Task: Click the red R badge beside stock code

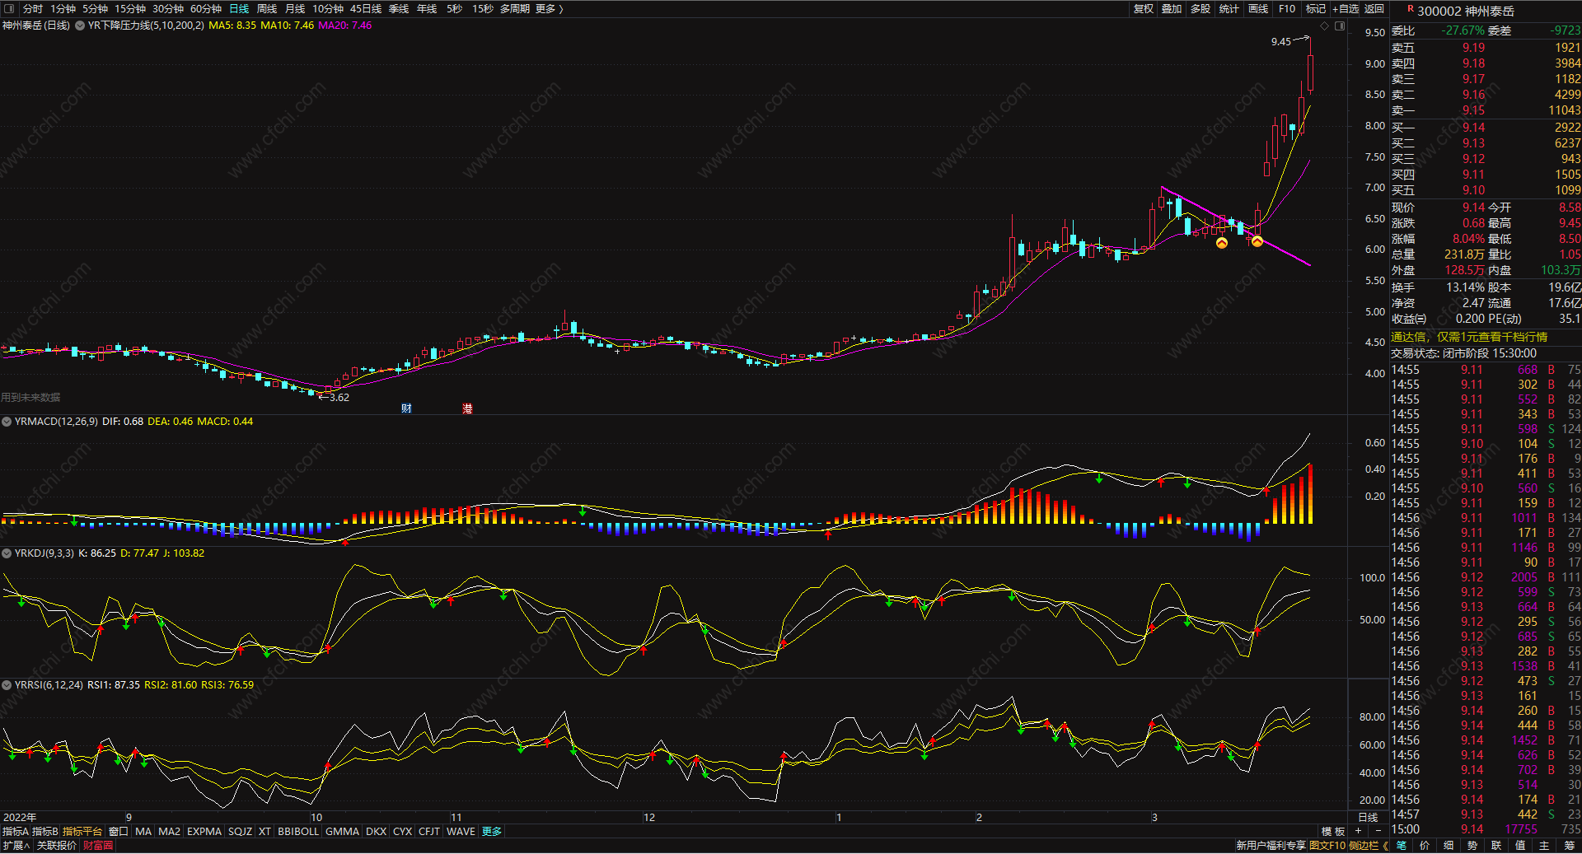Action: pyautogui.click(x=1410, y=9)
